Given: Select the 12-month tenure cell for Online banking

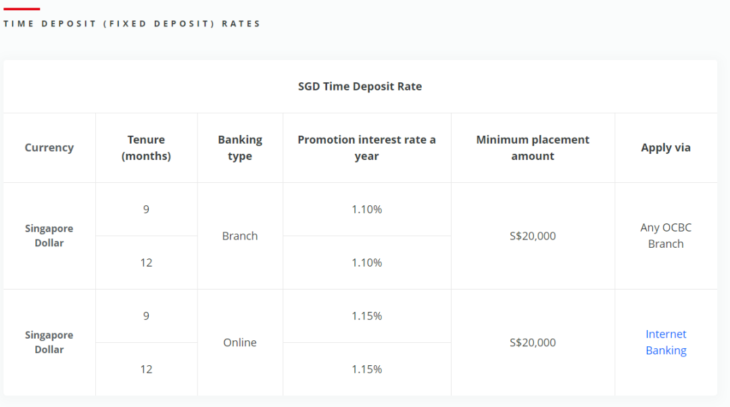Looking at the screenshot, I should coord(146,369).
